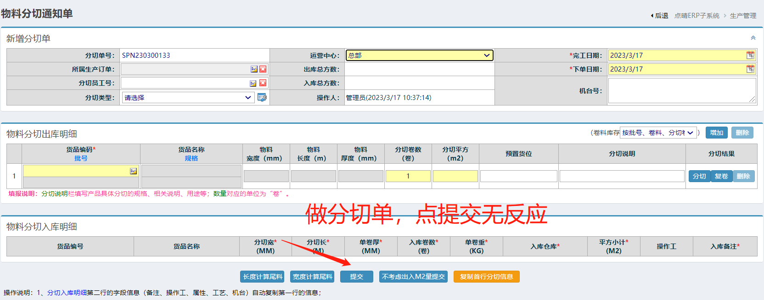Collapse the 新增分切单 panel
The image size is (764, 300).
753,38
